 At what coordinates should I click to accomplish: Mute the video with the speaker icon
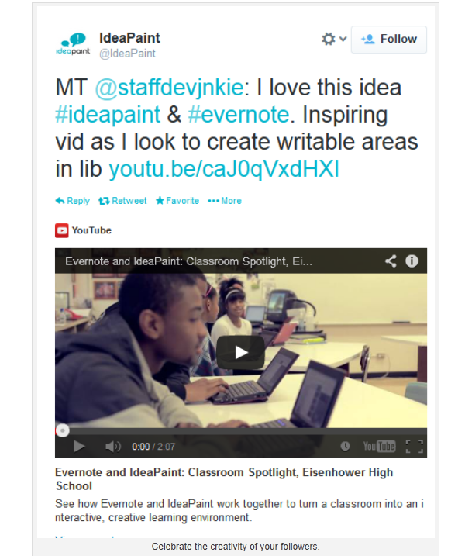coord(113,447)
